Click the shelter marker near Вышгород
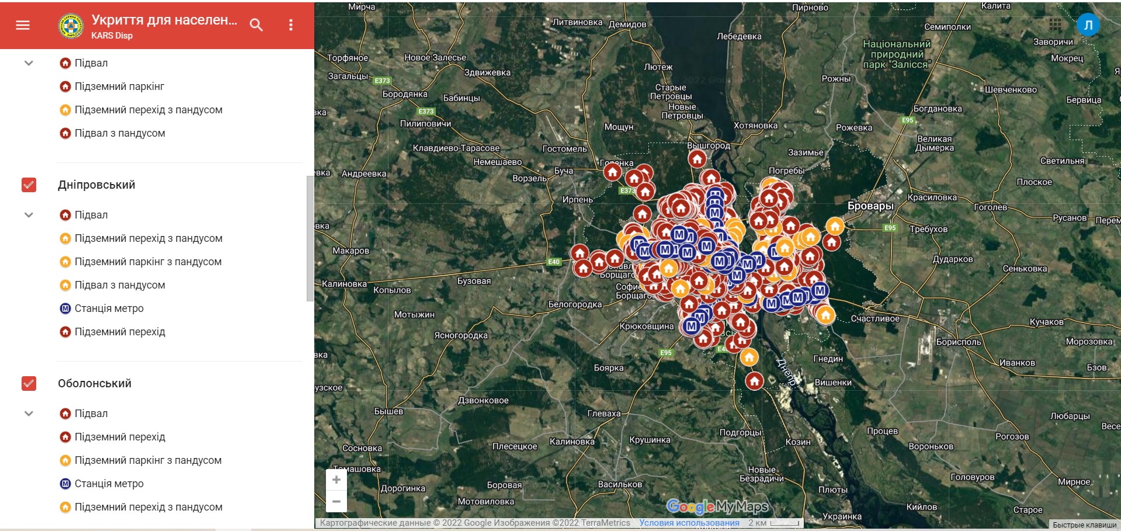Image resolution: width=1121 pixels, height=531 pixels. [697, 158]
